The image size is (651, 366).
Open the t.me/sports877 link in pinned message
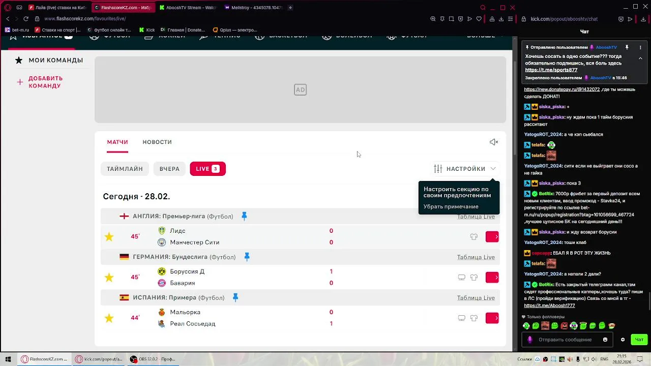click(x=551, y=70)
